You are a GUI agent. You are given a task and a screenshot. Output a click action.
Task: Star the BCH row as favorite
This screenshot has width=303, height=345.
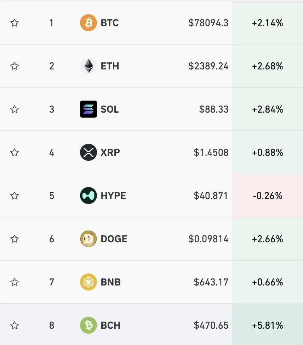15,325
